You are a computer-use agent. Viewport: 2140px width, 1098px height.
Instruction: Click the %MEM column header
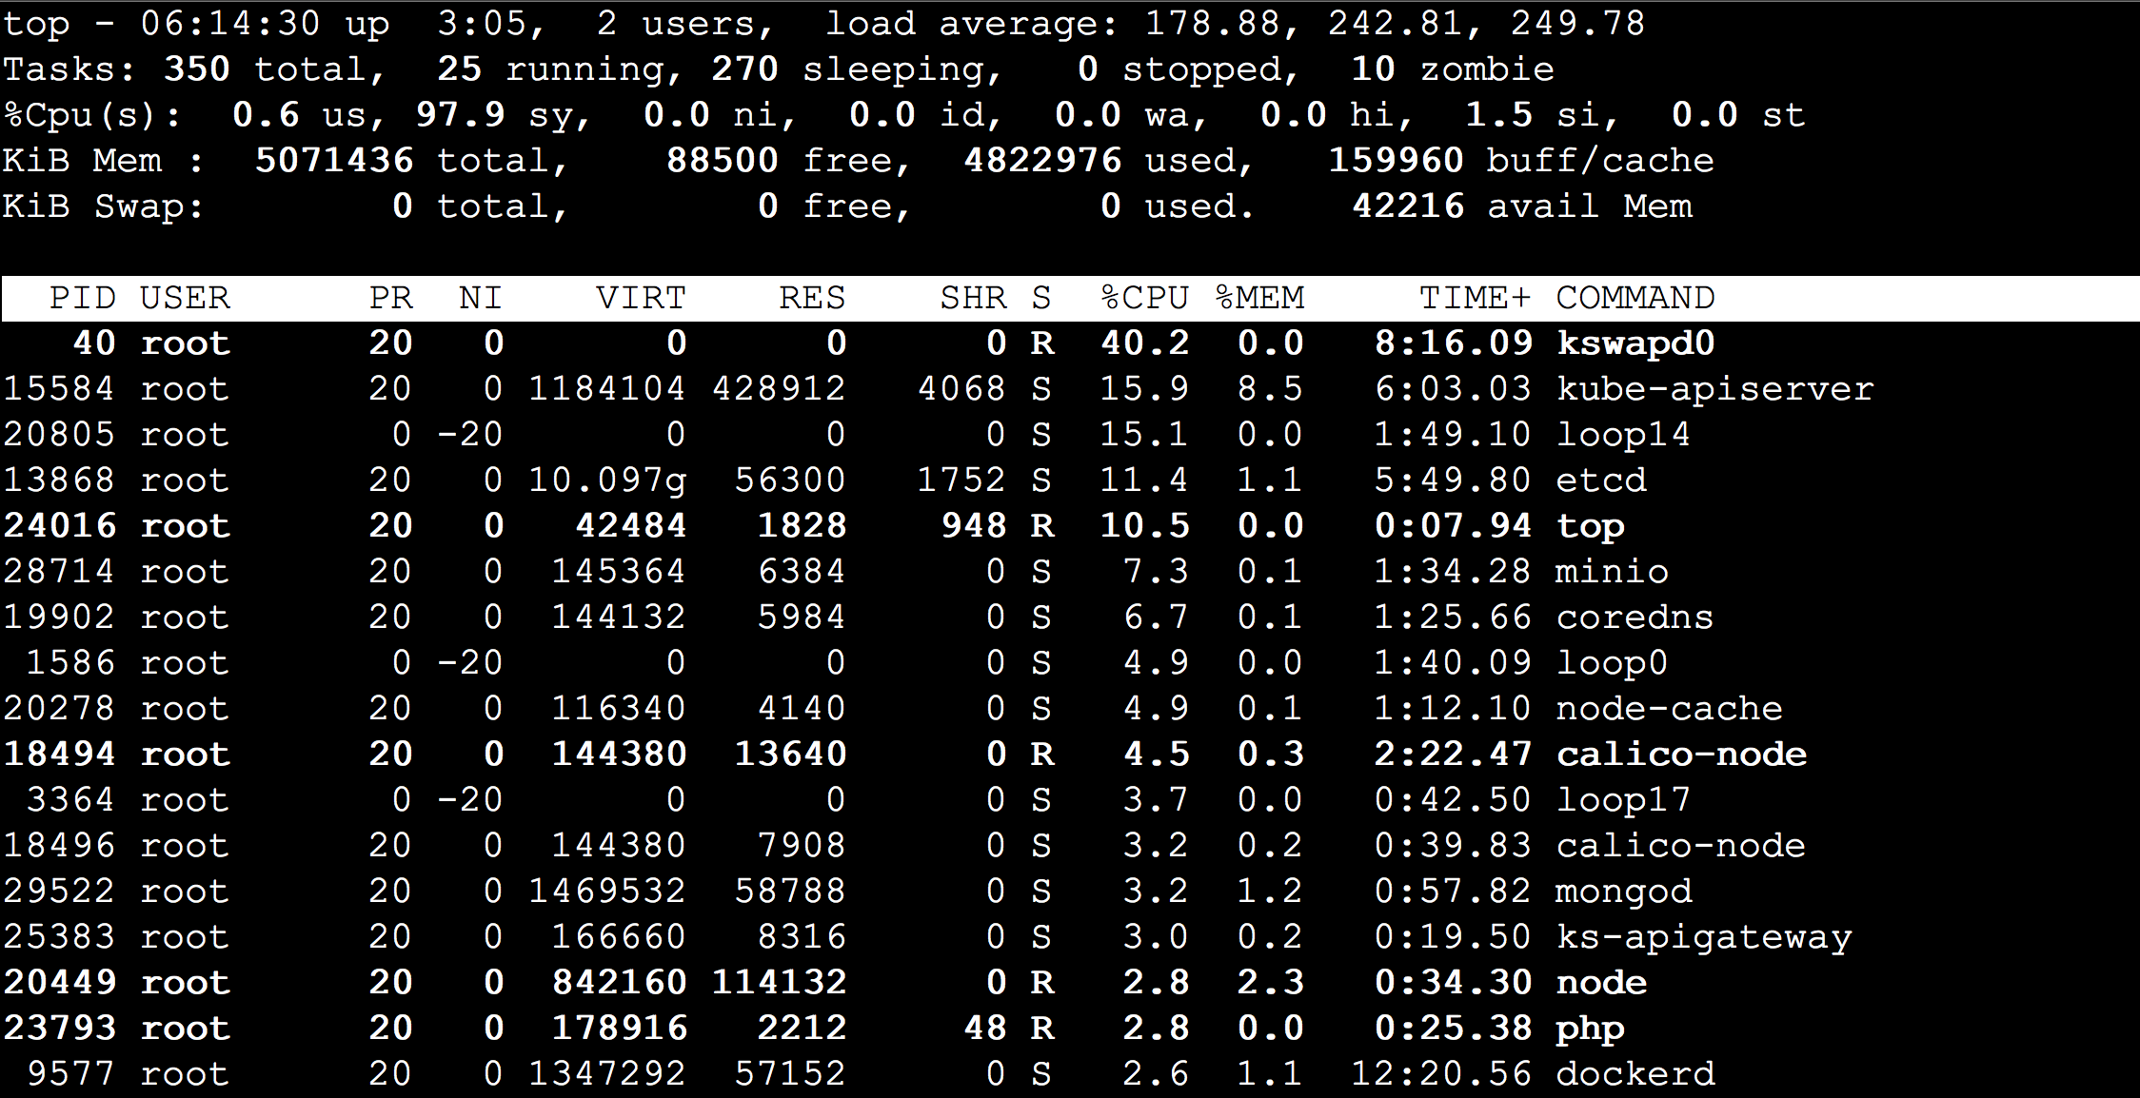1260,299
